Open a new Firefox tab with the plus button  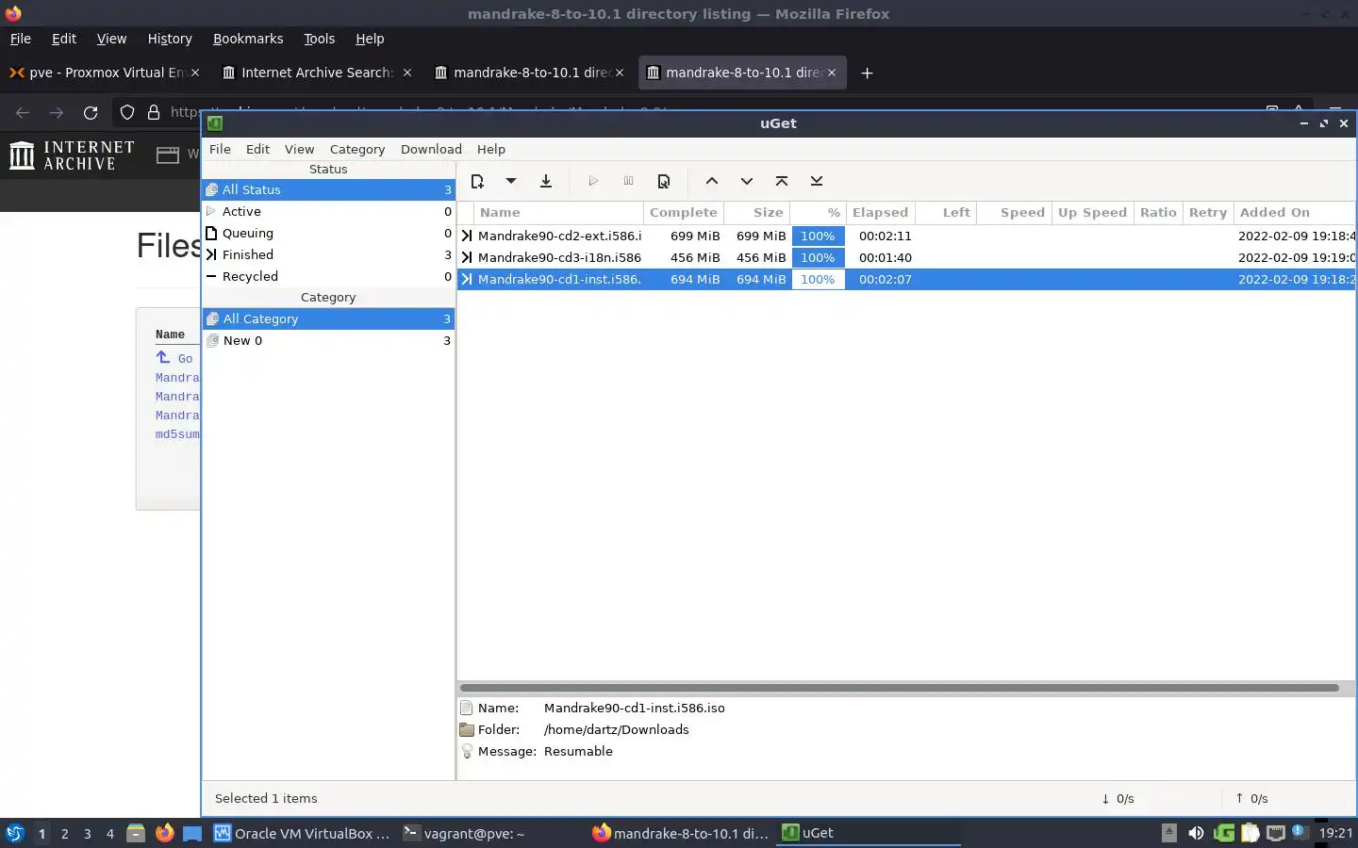click(867, 73)
